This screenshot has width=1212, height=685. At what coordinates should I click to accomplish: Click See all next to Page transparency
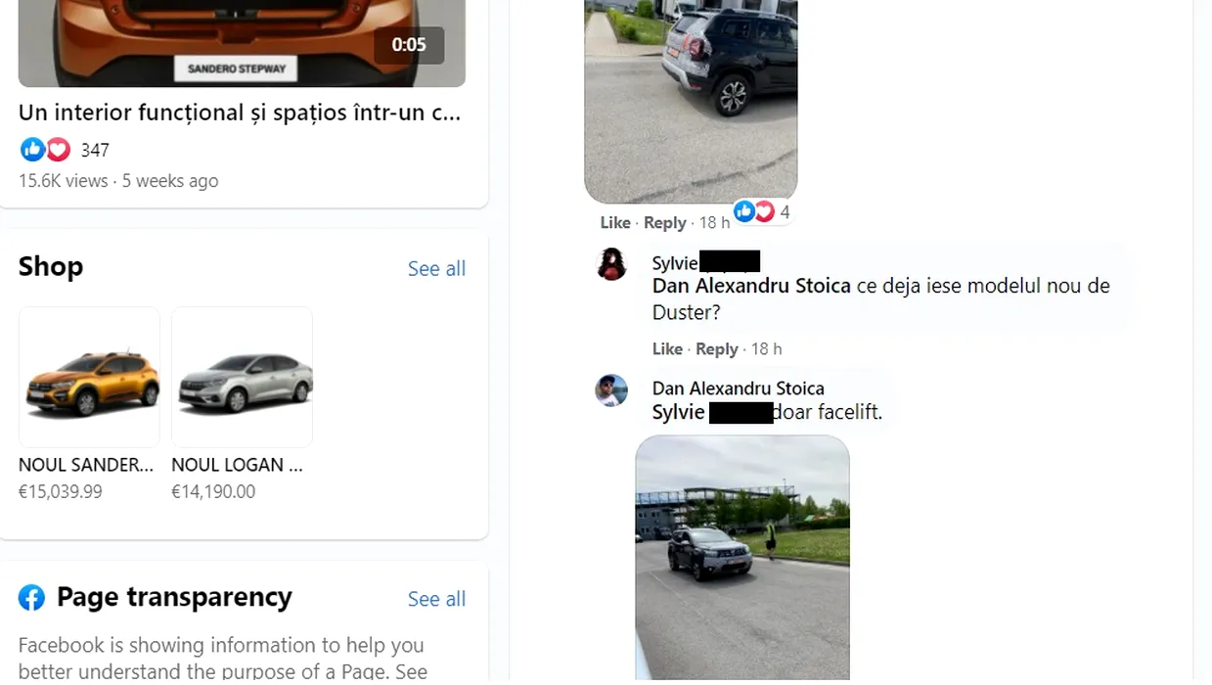point(436,599)
